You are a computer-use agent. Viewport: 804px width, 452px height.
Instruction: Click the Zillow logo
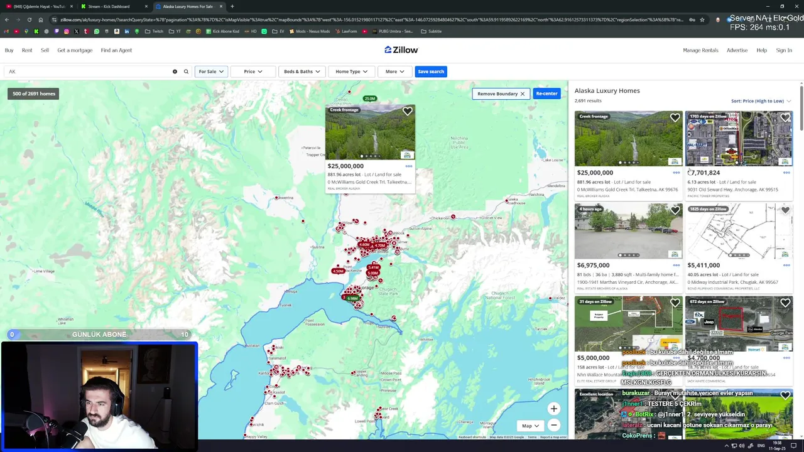tap(401, 50)
